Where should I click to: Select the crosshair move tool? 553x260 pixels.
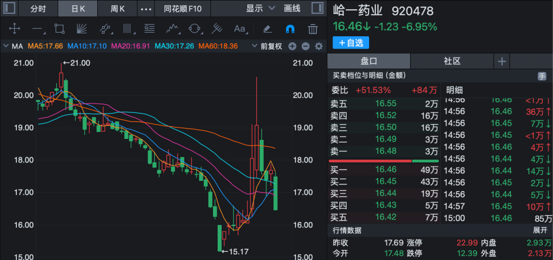pos(15,29)
